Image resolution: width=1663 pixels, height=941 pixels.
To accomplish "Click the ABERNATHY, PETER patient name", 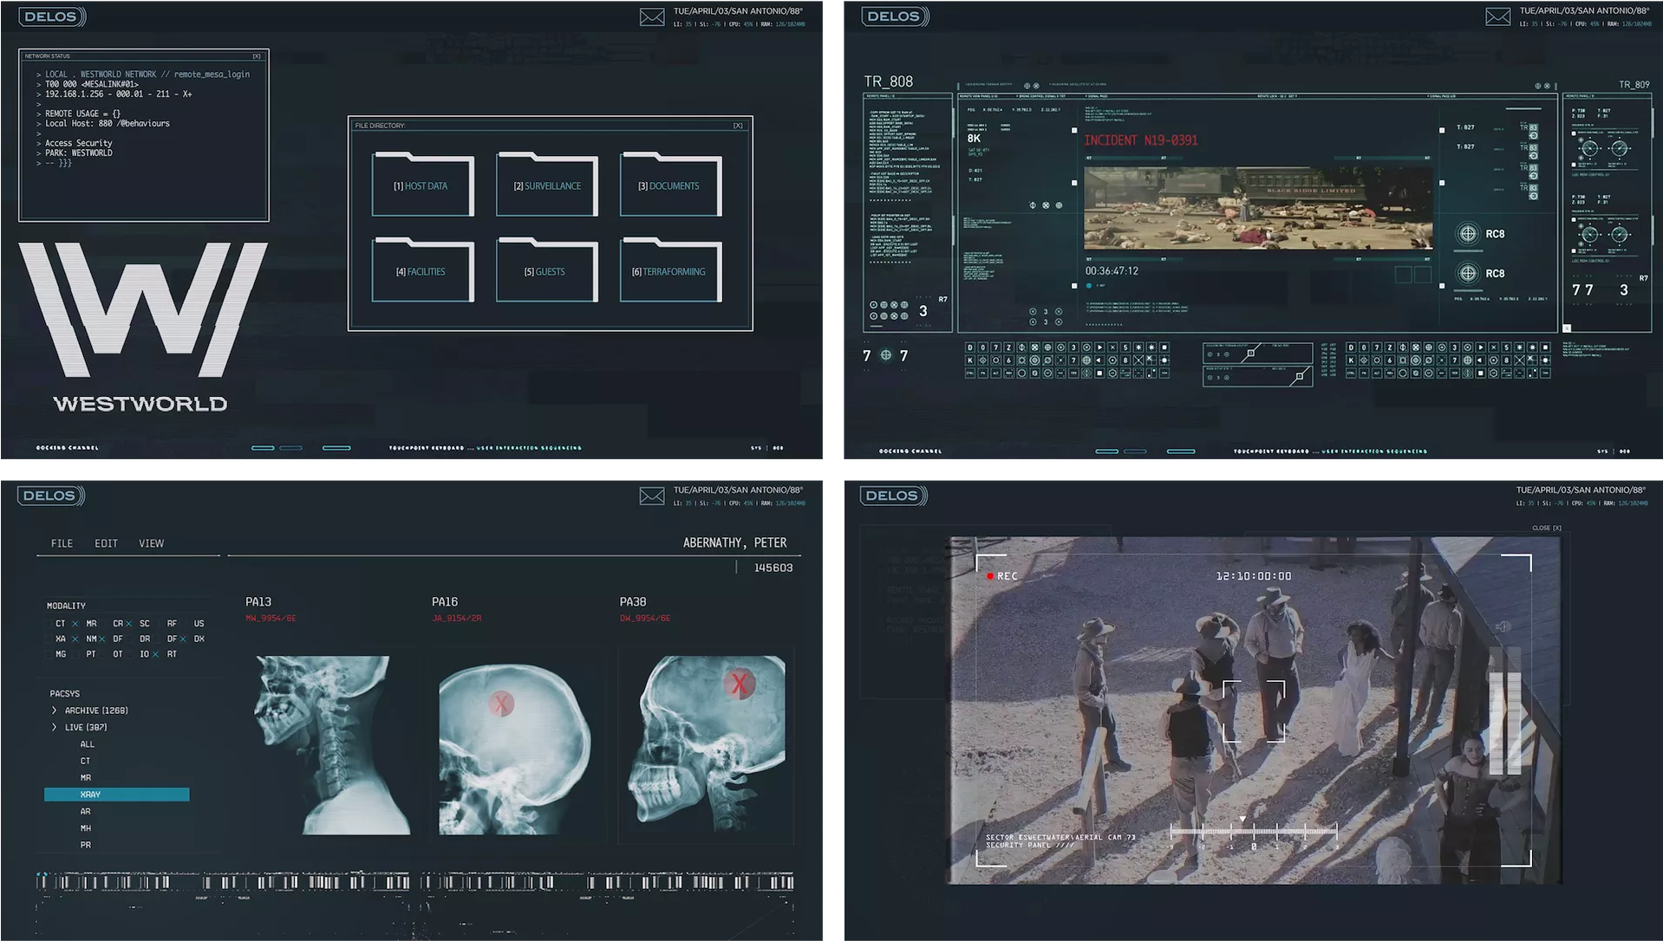I will (734, 542).
